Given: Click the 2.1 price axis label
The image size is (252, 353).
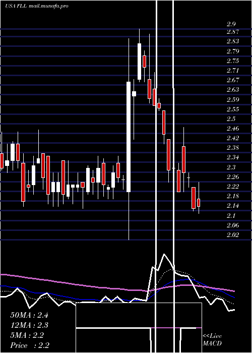Looking at the screenshot, I should coord(231,216).
